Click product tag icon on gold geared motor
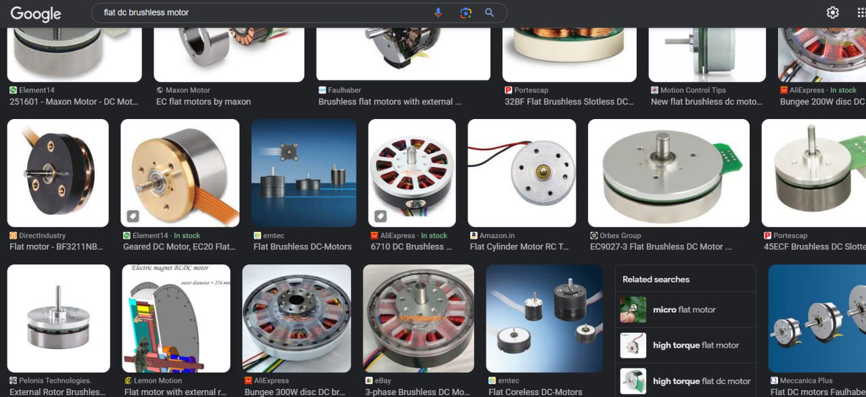The width and height of the screenshot is (866, 397). tap(133, 216)
